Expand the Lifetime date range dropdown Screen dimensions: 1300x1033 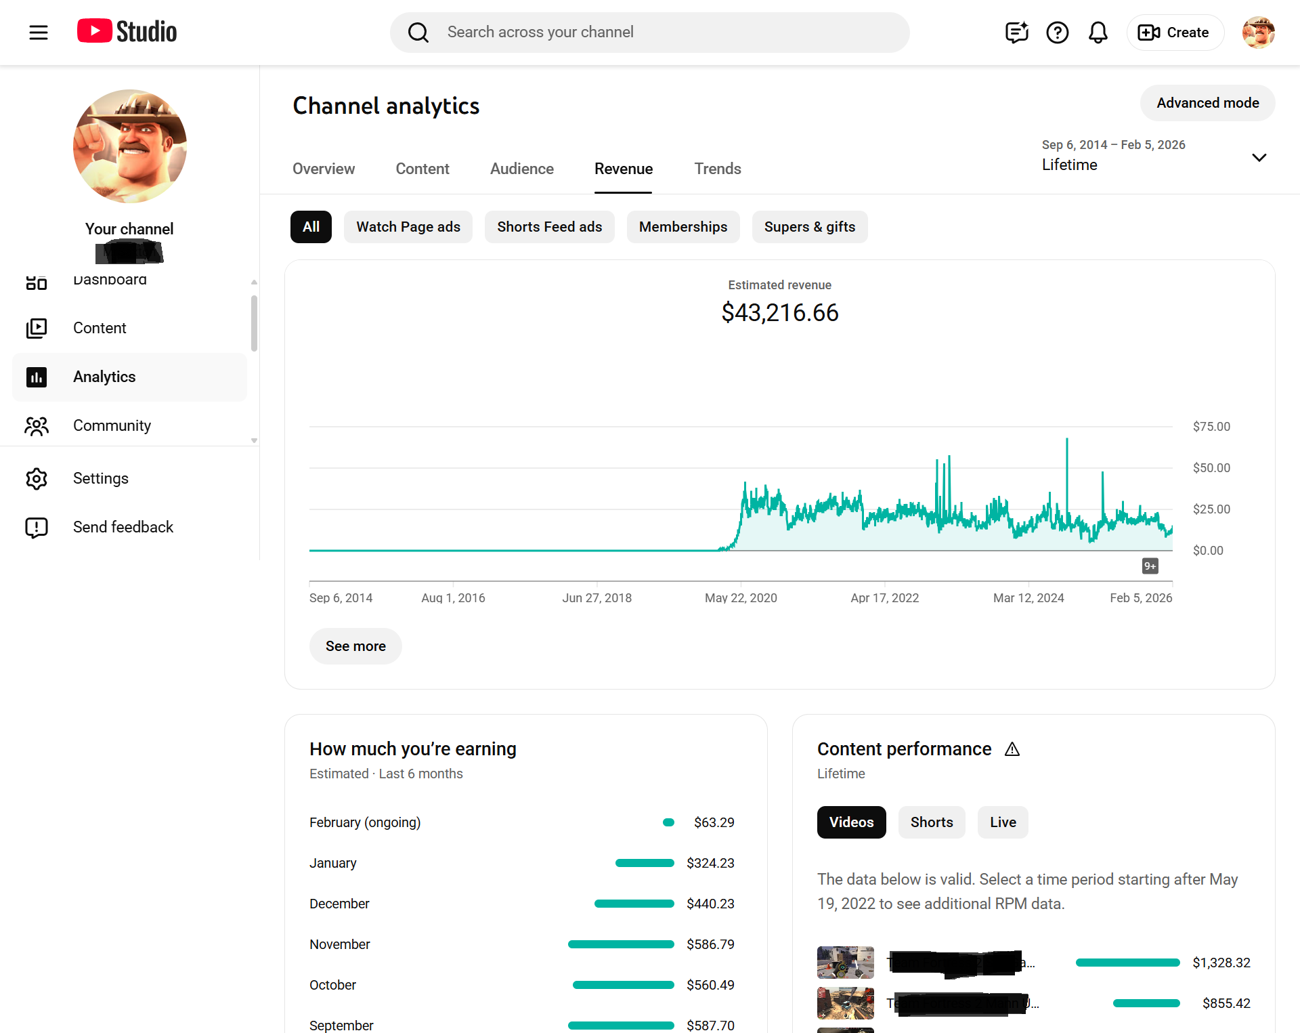pos(1258,158)
